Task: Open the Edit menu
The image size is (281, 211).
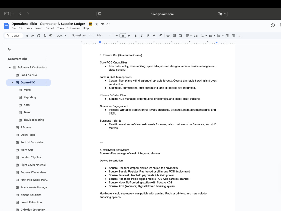Action: pos(21,28)
